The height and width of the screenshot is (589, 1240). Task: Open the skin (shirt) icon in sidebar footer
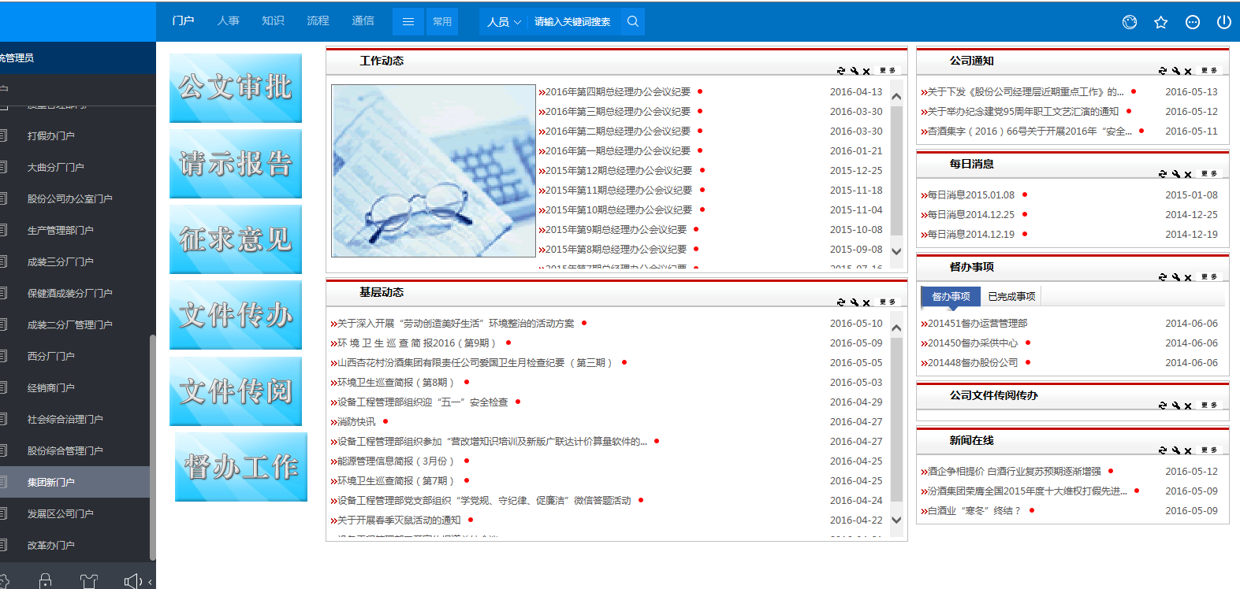click(x=89, y=581)
